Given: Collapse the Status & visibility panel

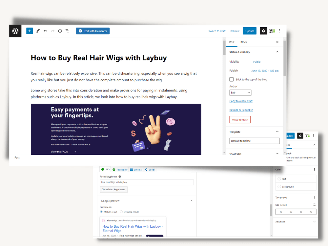Looking at the screenshot, I should 277,52.
